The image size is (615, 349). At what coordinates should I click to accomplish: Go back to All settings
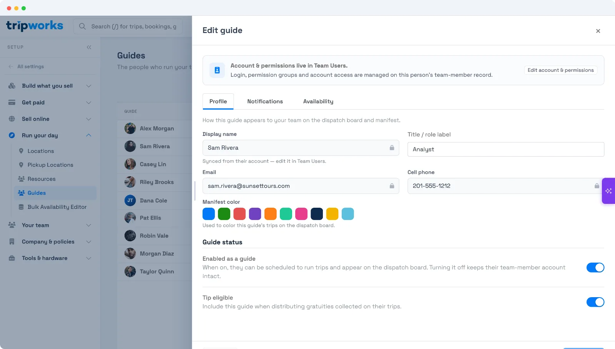(x=26, y=66)
